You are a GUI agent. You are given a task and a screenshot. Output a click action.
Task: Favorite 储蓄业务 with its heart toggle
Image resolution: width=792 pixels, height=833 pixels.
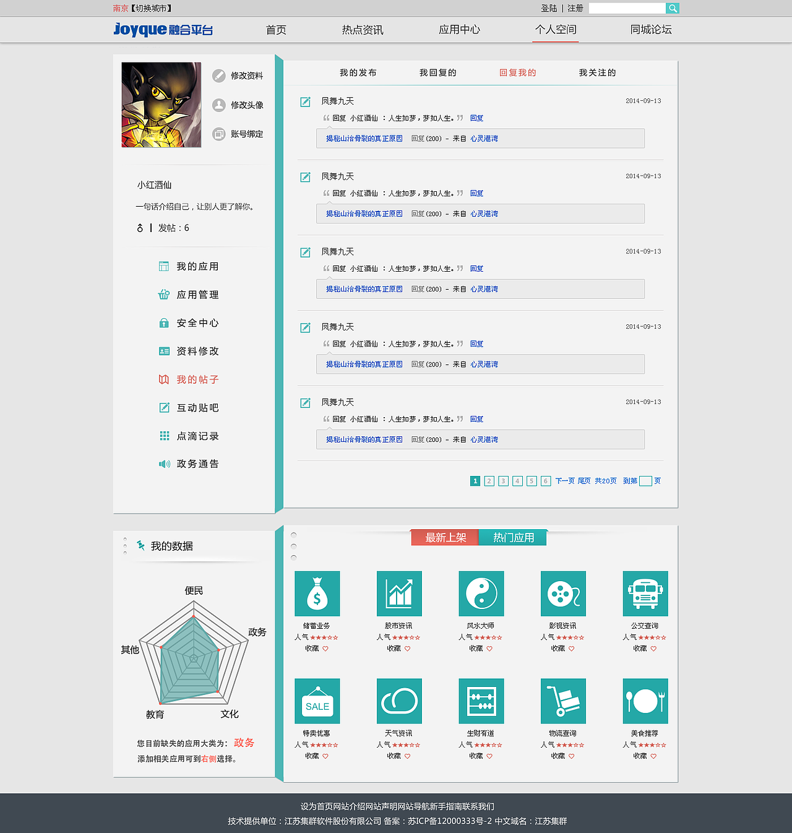(x=325, y=649)
